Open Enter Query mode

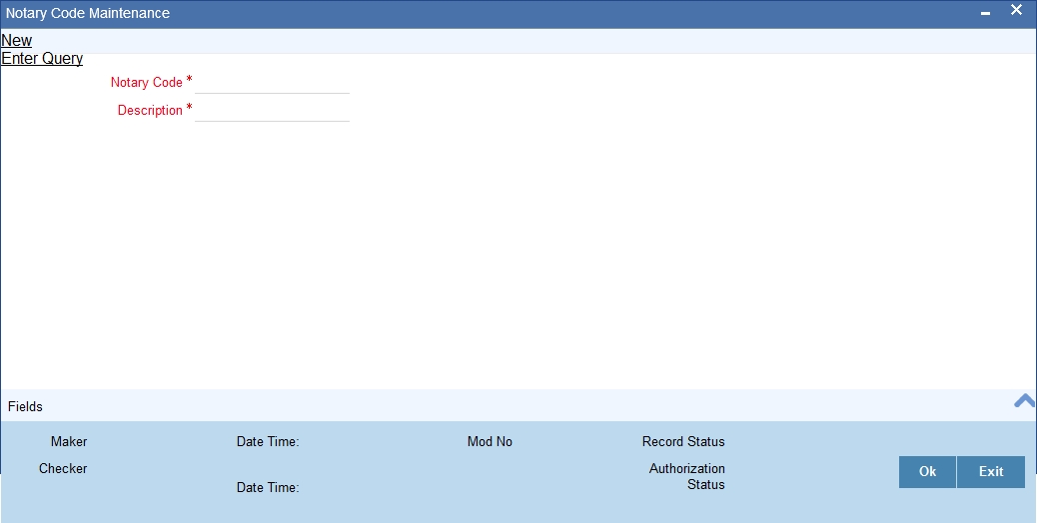[42, 58]
